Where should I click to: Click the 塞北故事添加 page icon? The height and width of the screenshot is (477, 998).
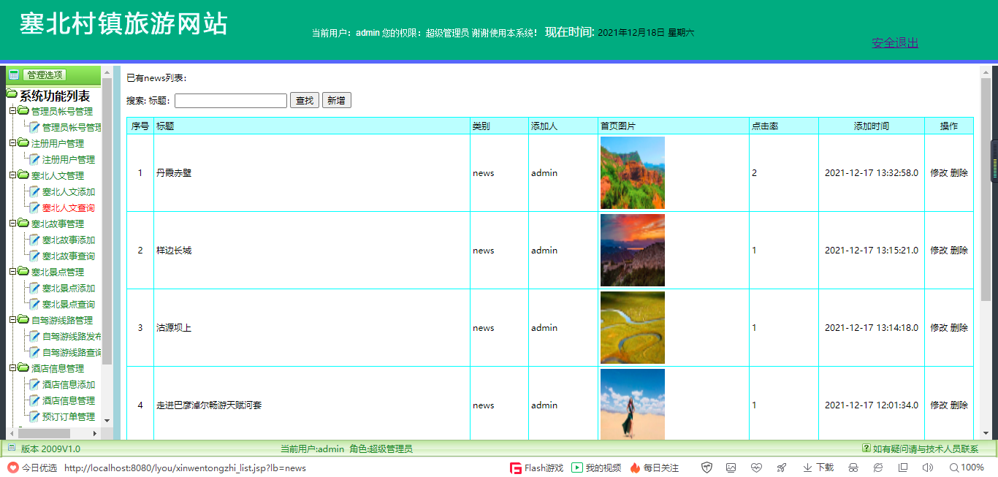[34, 240]
